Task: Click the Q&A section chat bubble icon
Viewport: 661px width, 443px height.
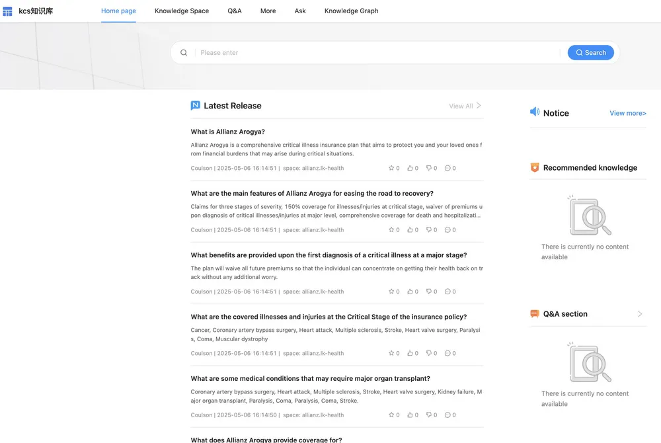Action: [535, 313]
